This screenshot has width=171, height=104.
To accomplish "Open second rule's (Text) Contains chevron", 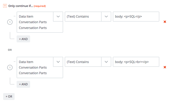I will click(106, 62).
